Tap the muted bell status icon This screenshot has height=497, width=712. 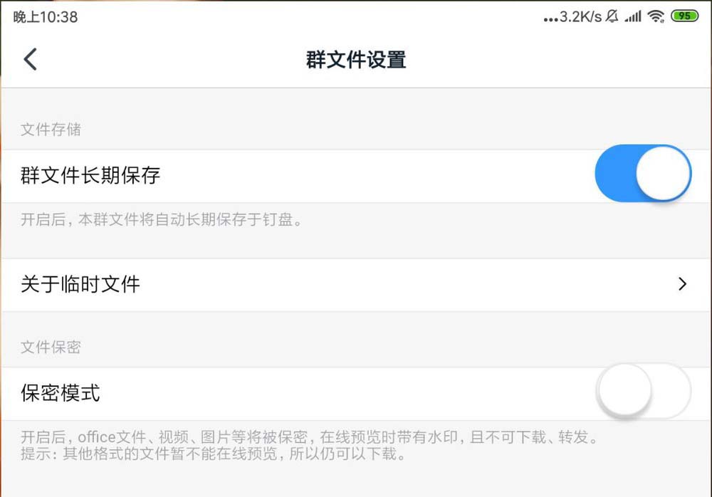tap(612, 16)
